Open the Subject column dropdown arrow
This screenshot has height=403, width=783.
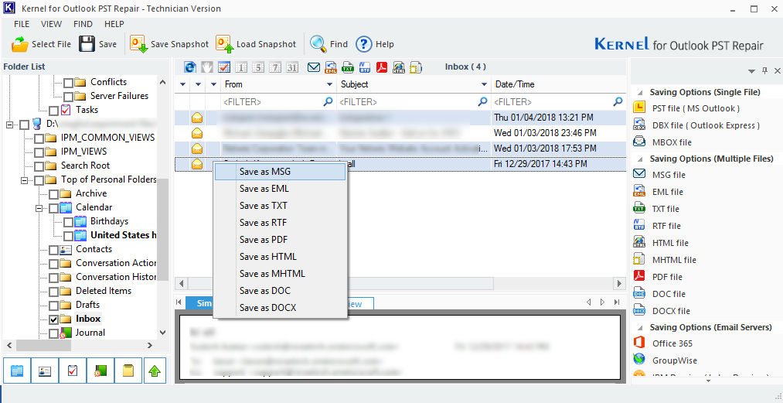click(484, 84)
